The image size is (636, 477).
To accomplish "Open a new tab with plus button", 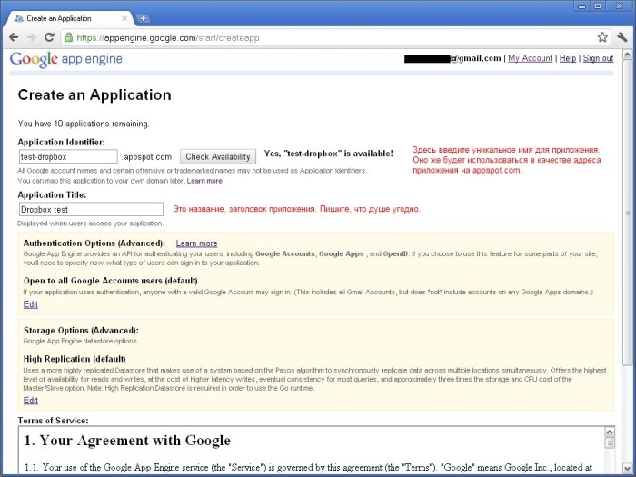I will 143,18.
